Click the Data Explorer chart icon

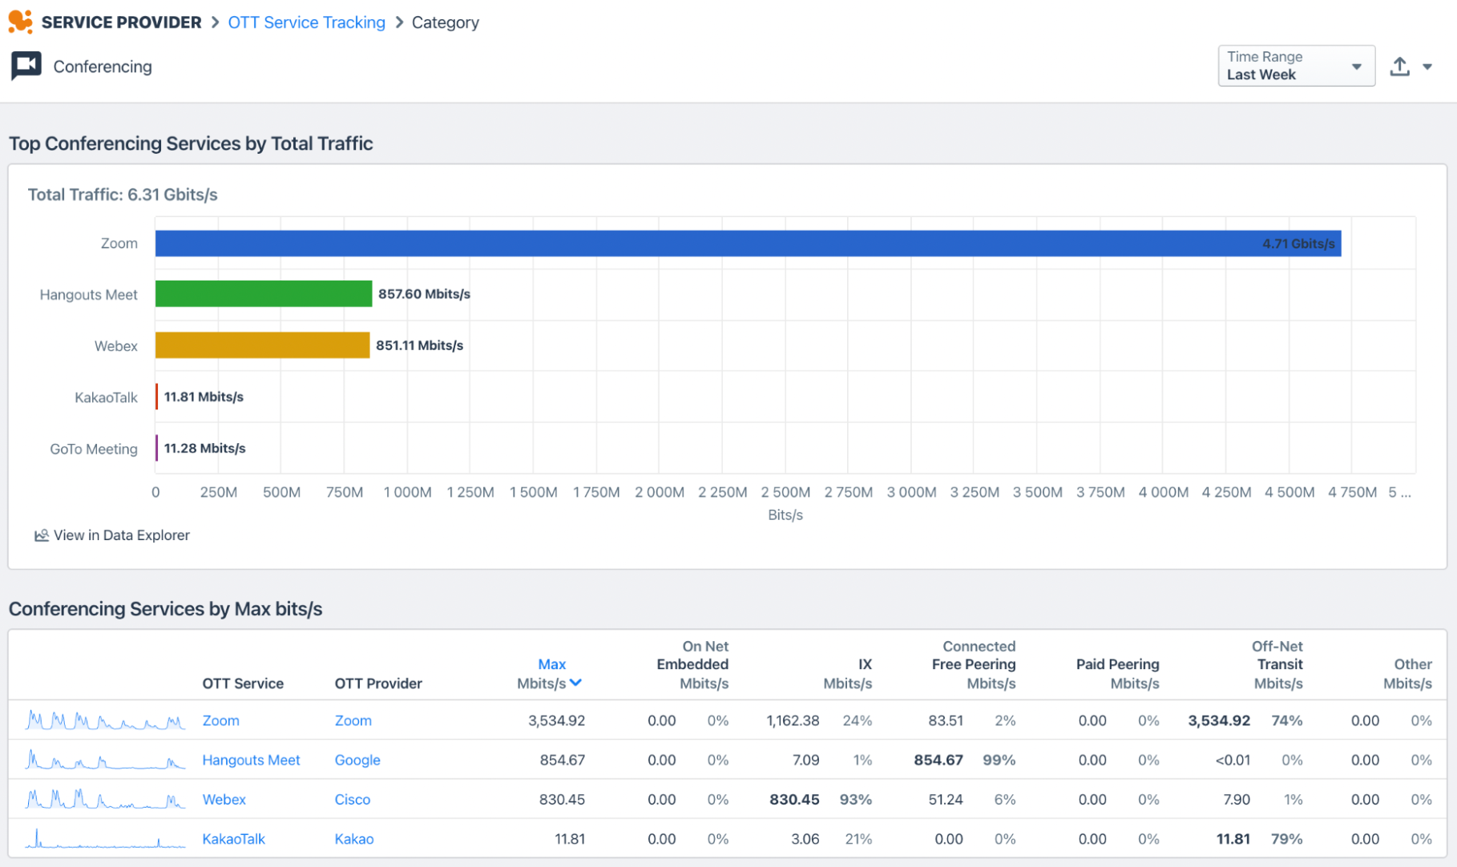coord(42,535)
